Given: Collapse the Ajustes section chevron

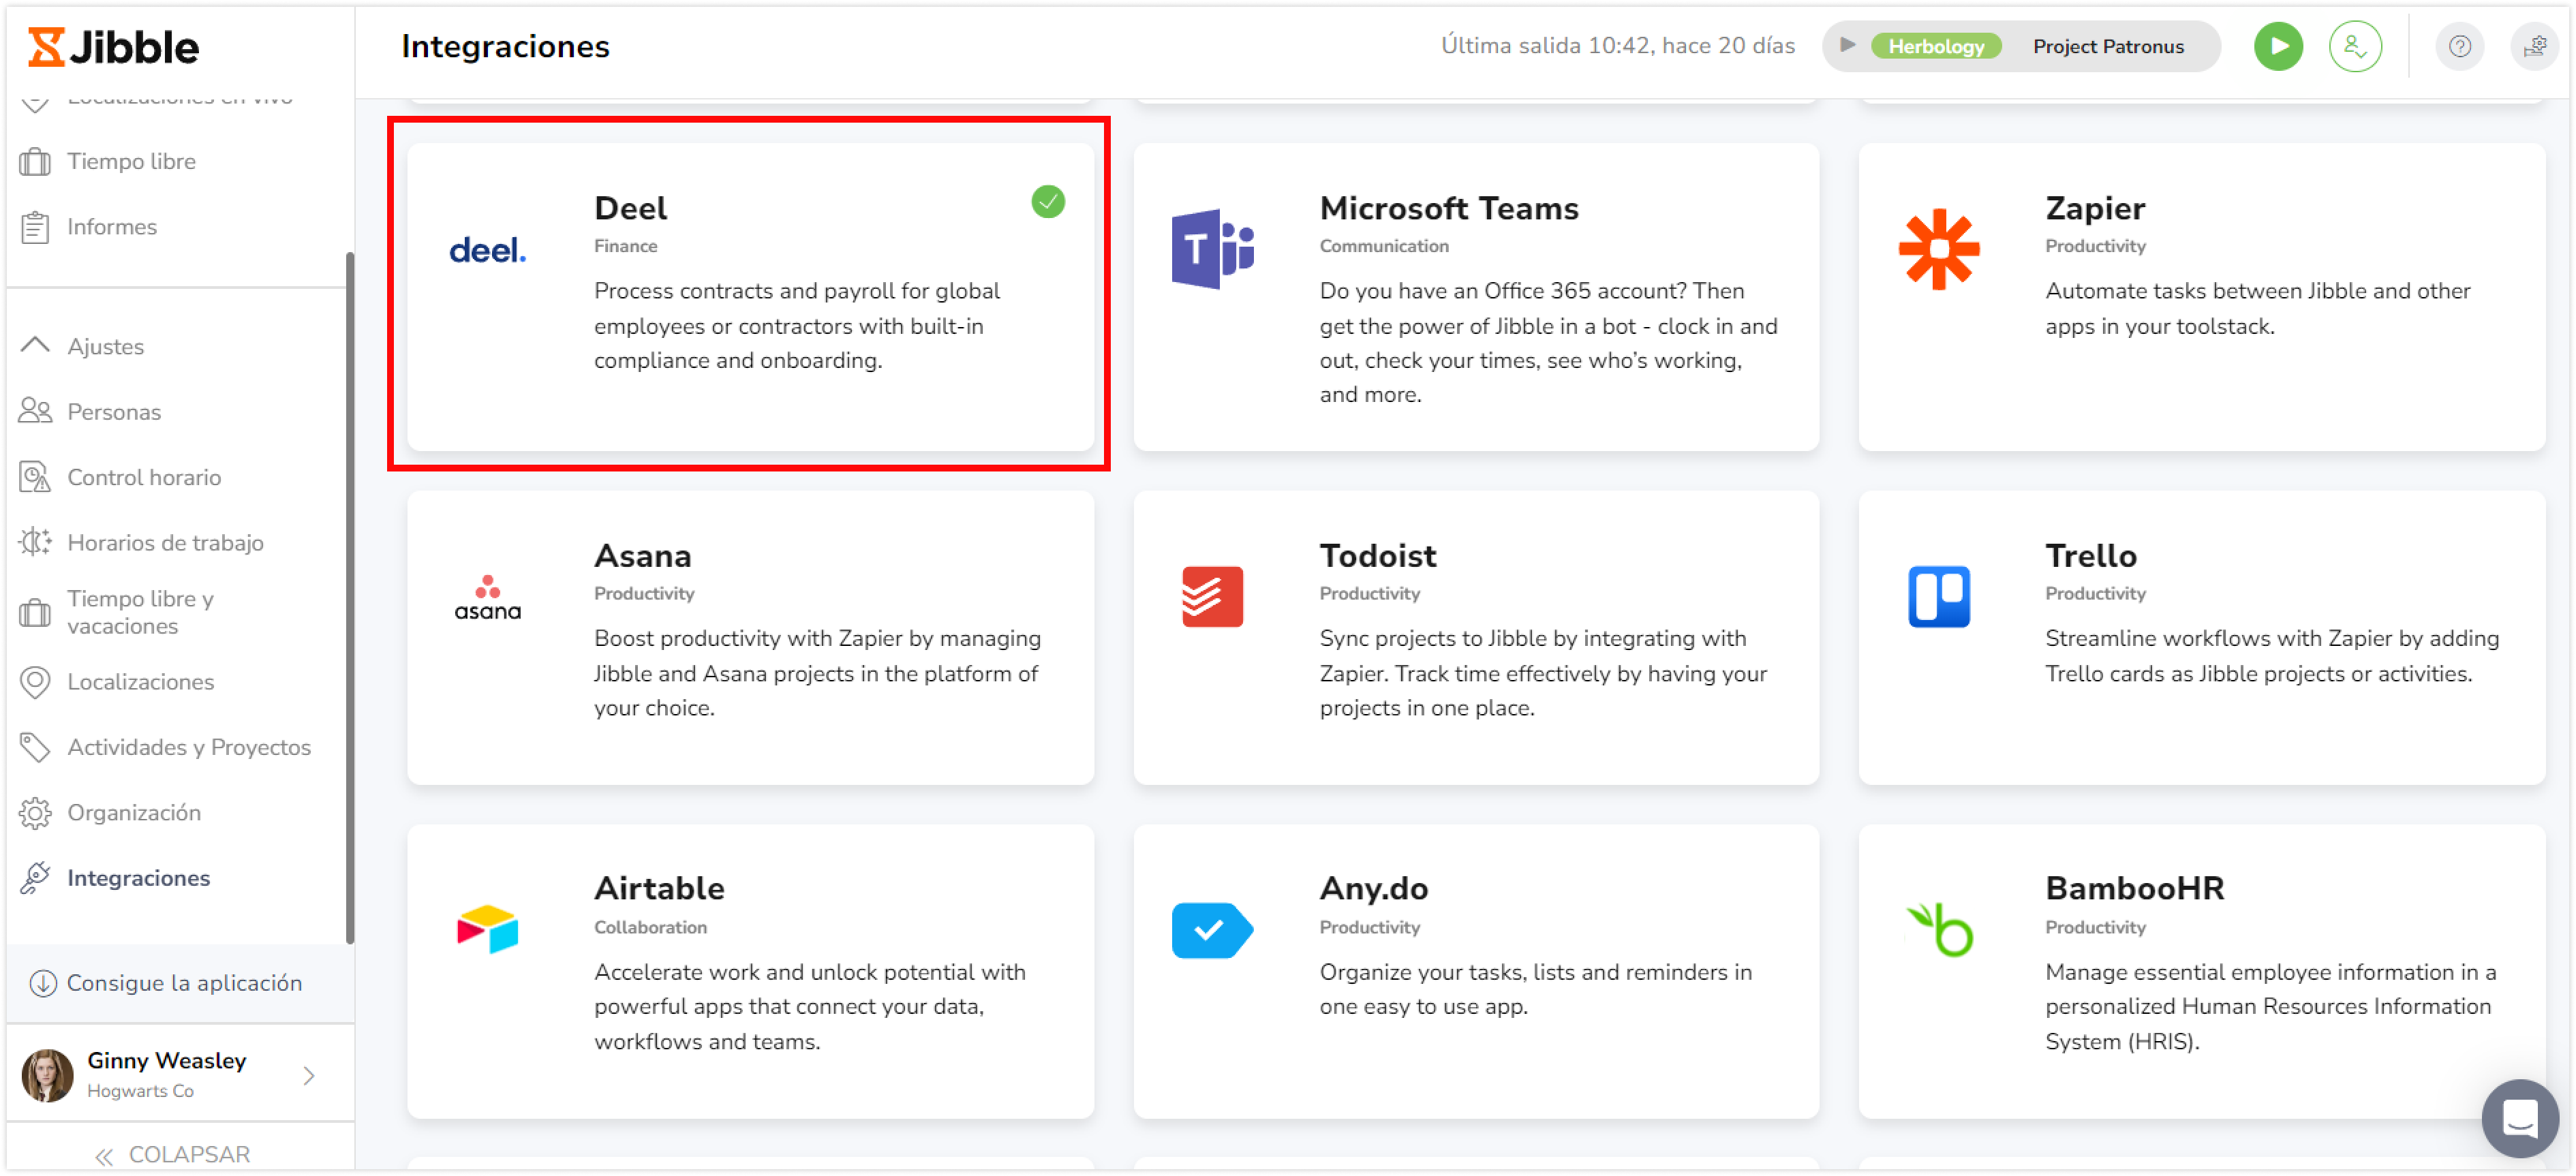Looking at the screenshot, I should pyautogui.click(x=35, y=346).
